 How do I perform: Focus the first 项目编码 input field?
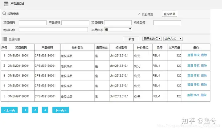coord(33,23)
